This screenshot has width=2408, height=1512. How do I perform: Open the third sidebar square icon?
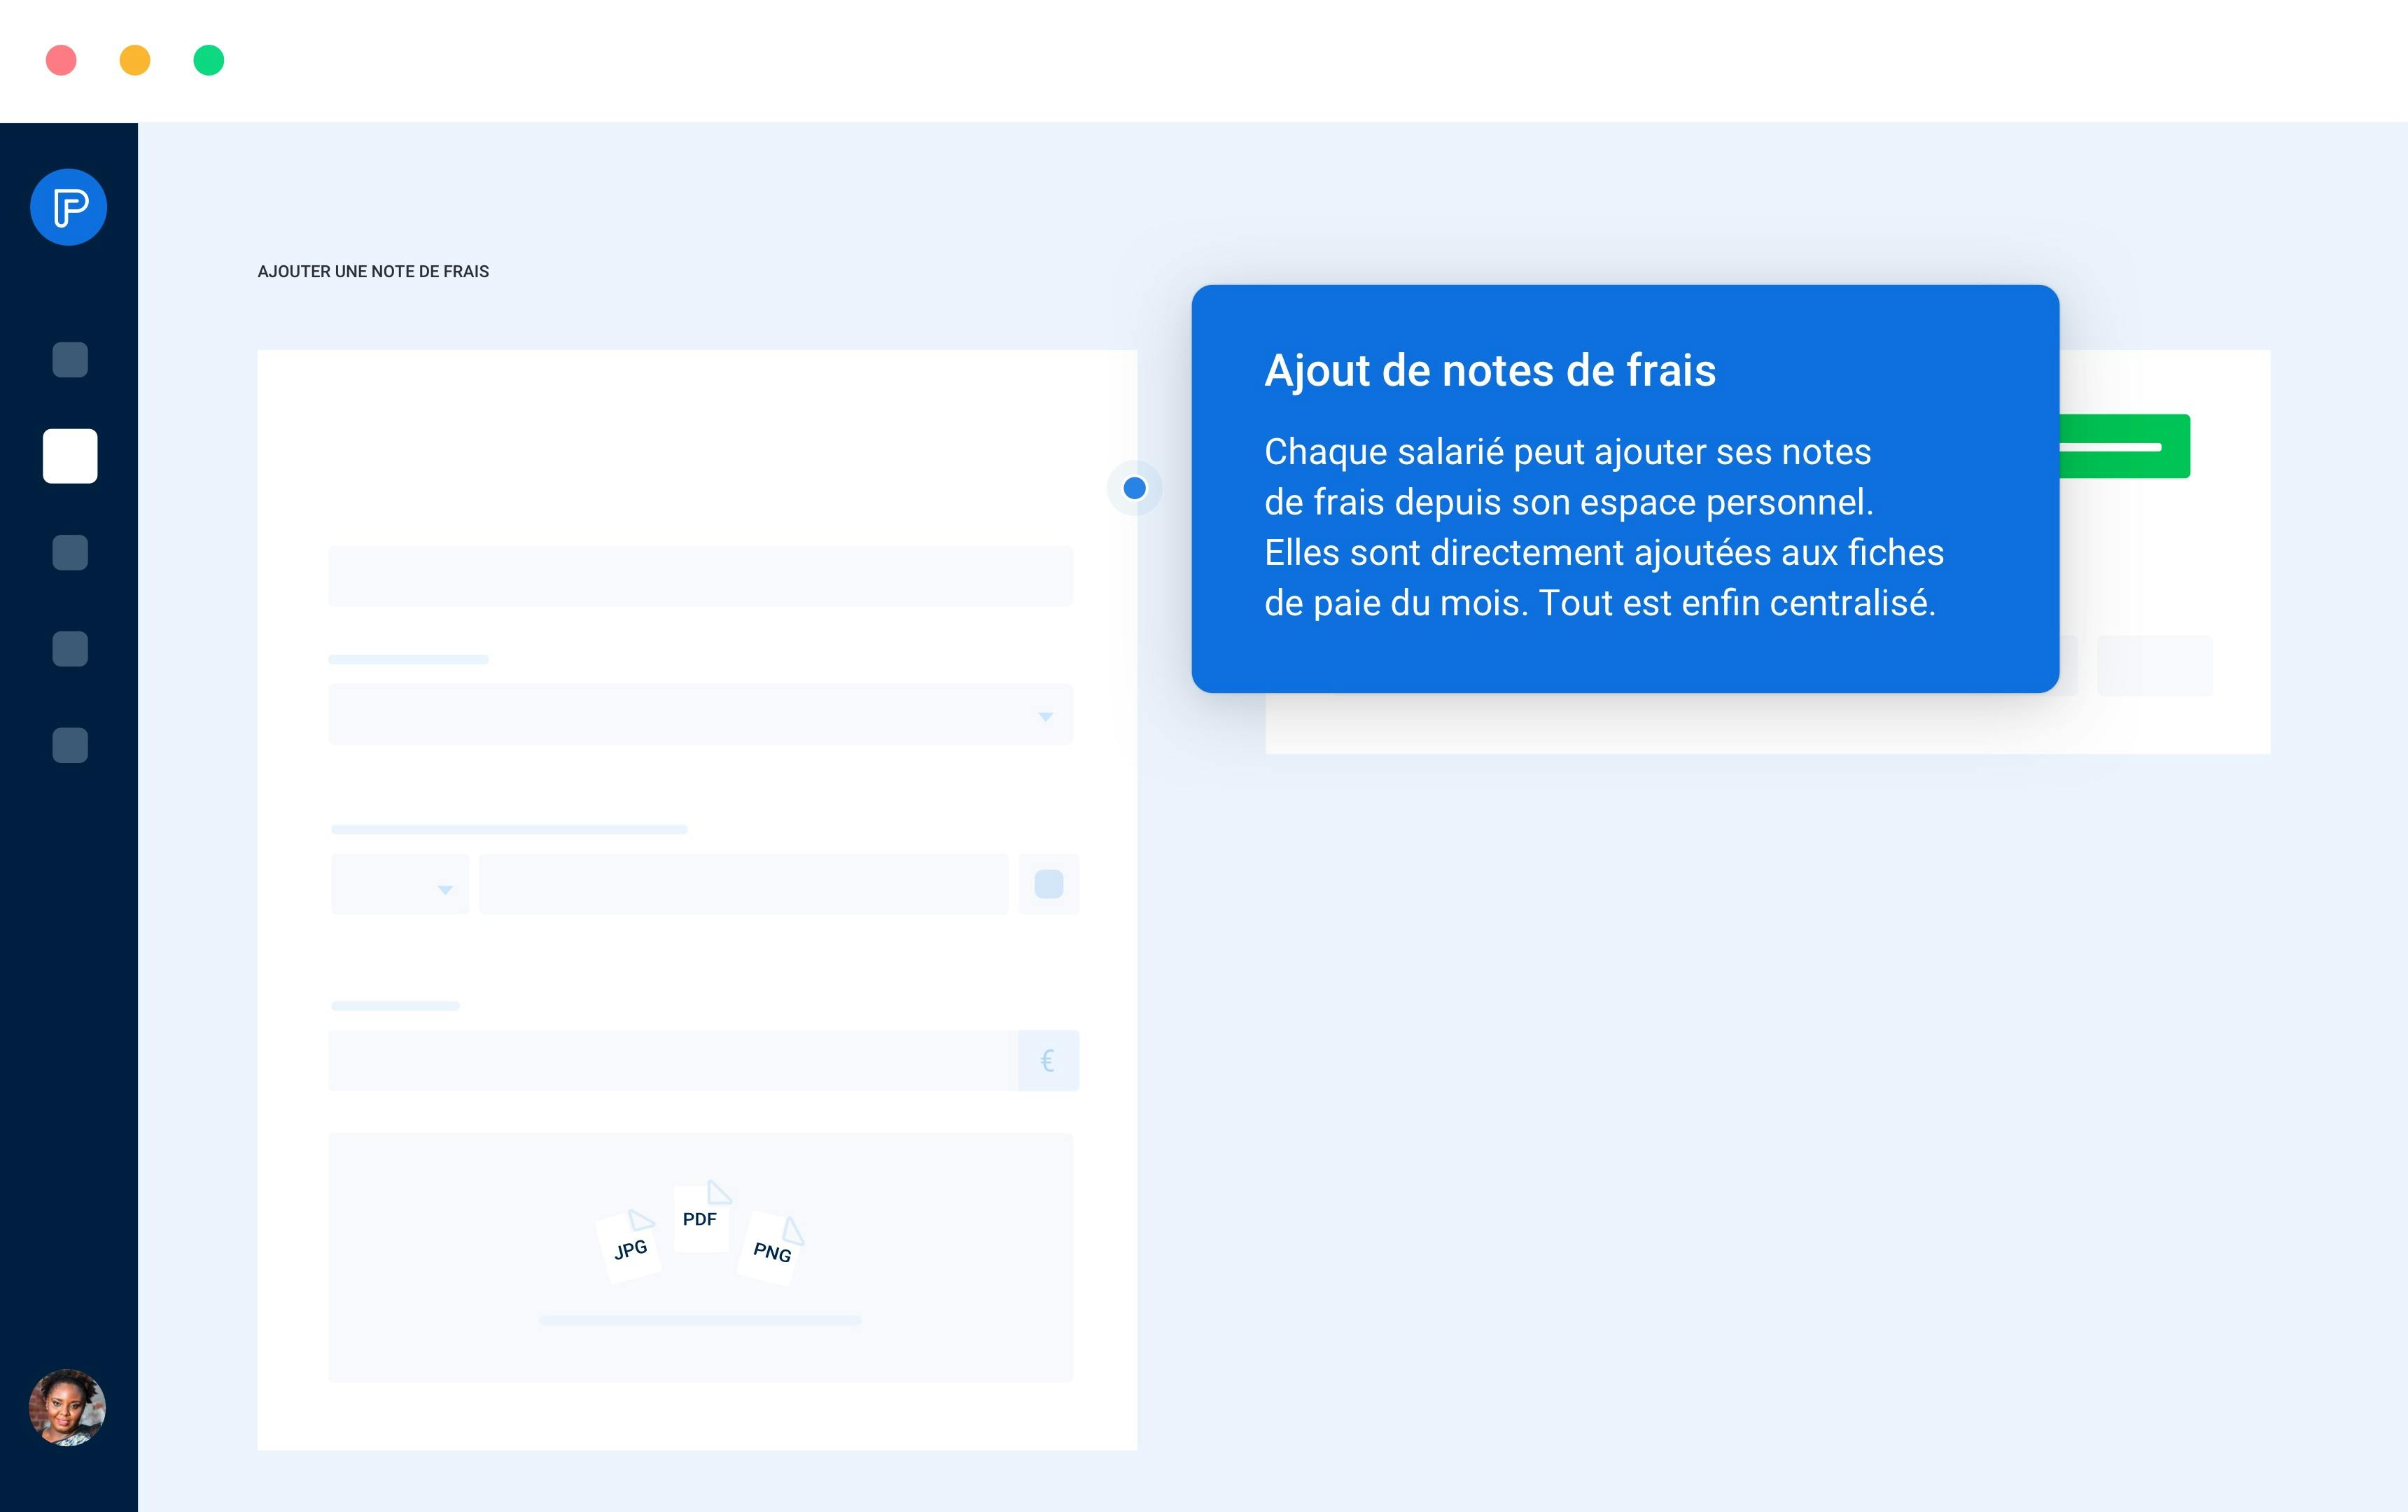tap(70, 552)
